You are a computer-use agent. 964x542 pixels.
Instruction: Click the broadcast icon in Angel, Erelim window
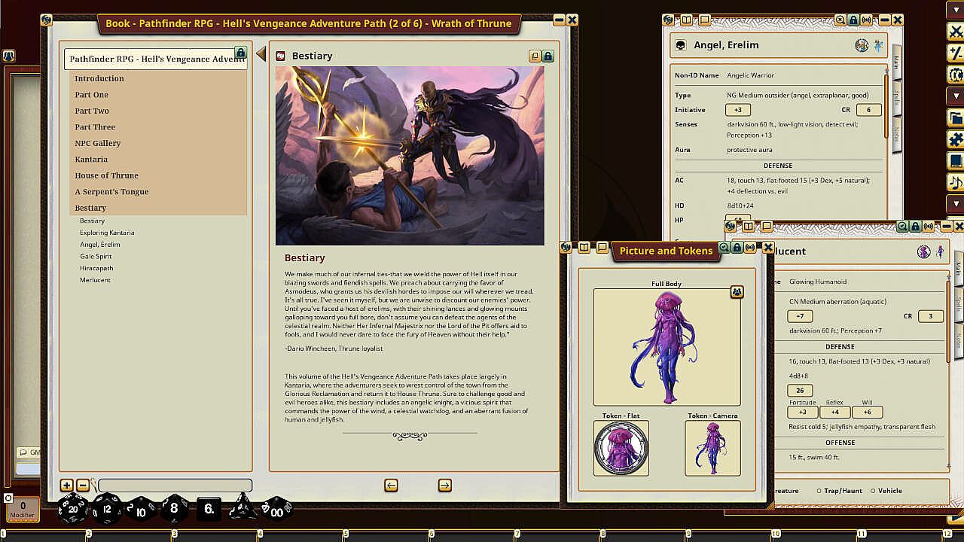tap(867, 20)
